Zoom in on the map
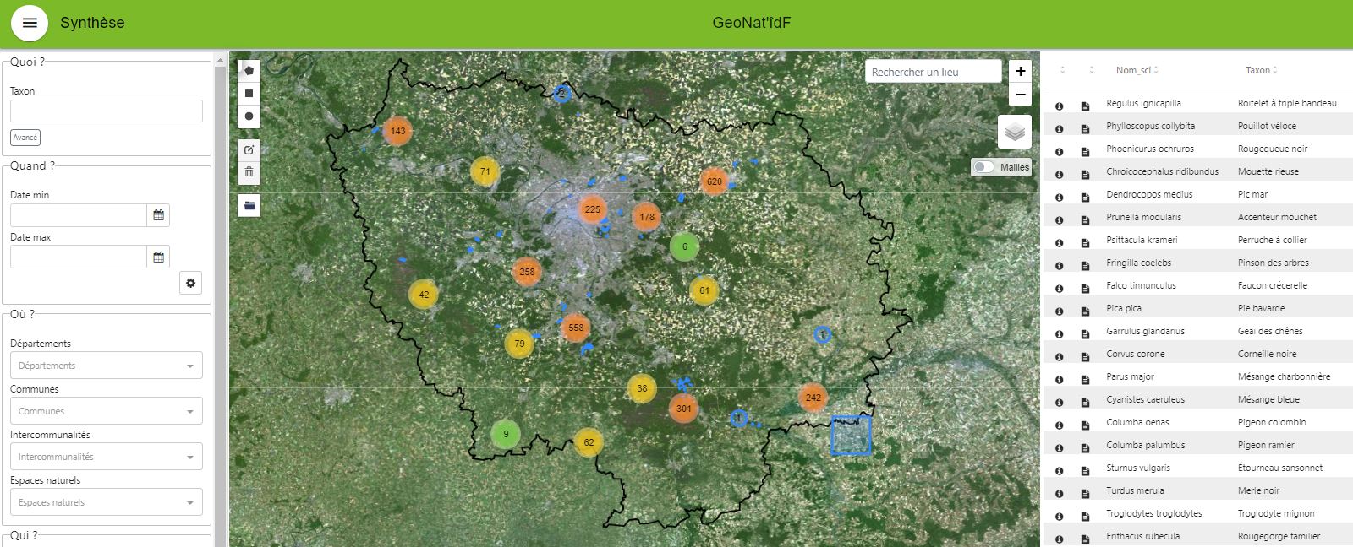 1021,72
